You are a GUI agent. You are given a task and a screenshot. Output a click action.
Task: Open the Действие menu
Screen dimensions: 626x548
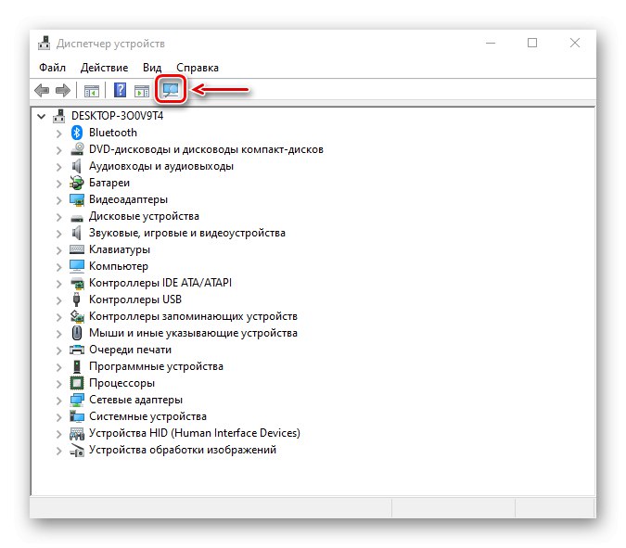pos(104,68)
